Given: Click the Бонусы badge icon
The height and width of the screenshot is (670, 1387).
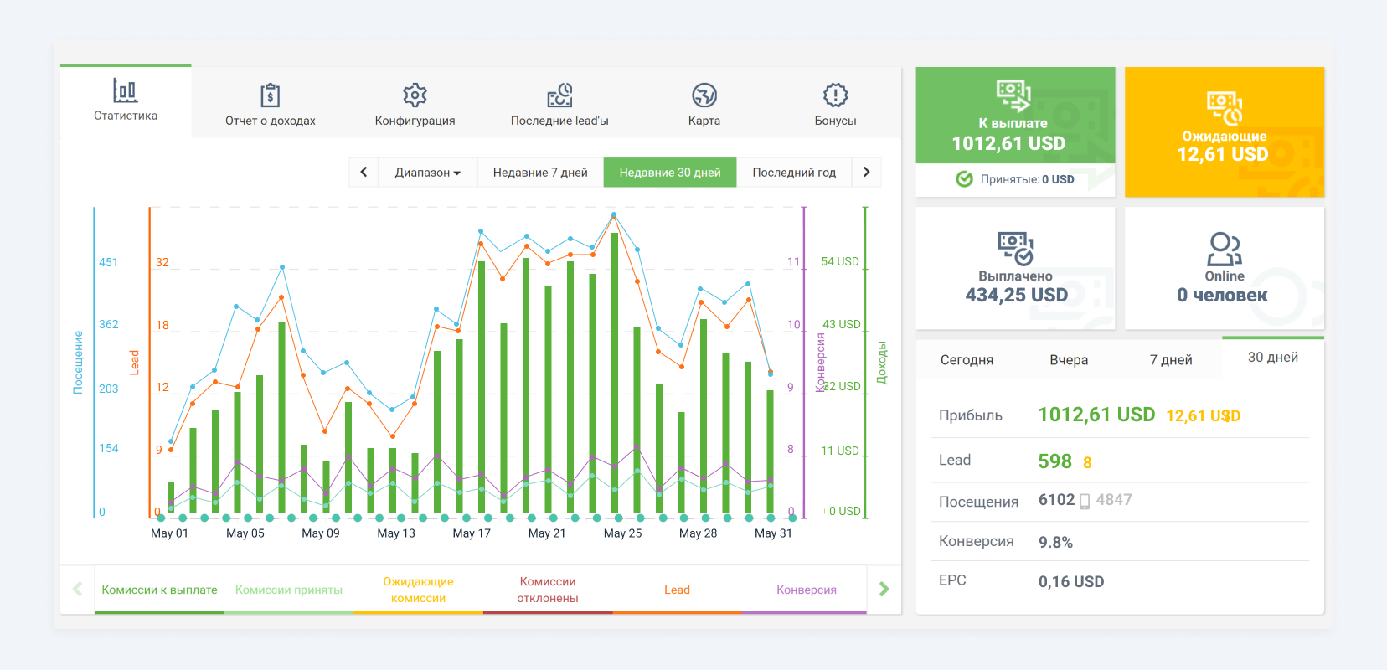Looking at the screenshot, I should [835, 95].
